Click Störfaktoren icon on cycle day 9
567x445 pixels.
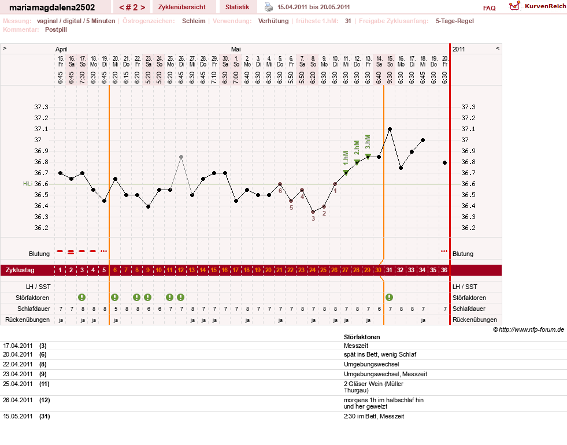pyautogui.click(x=147, y=298)
